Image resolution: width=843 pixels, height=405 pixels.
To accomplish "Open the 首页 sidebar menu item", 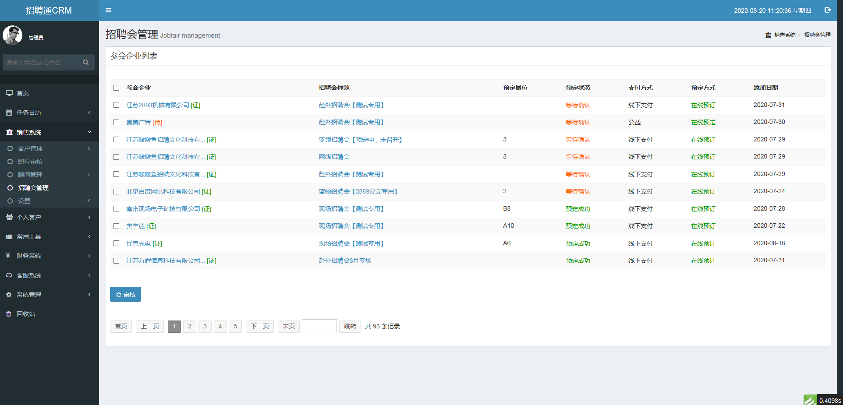I will point(50,93).
